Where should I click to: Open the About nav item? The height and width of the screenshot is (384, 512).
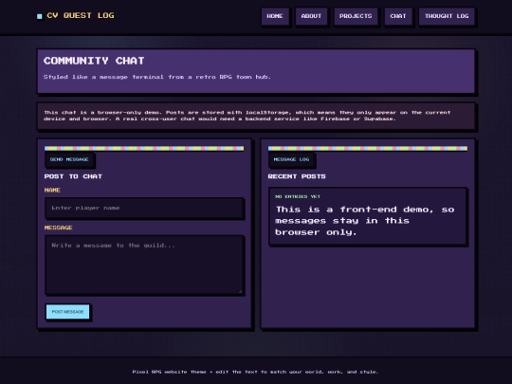tap(311, 16)
